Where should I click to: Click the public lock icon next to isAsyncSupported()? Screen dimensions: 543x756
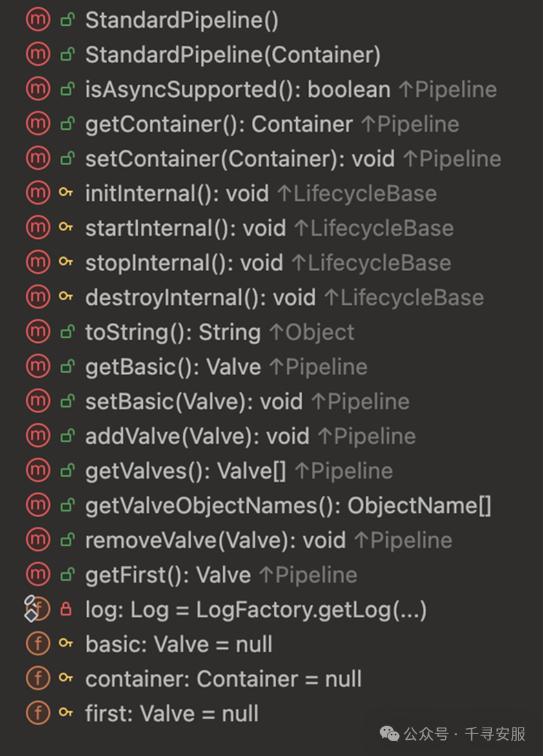[67, 89]
